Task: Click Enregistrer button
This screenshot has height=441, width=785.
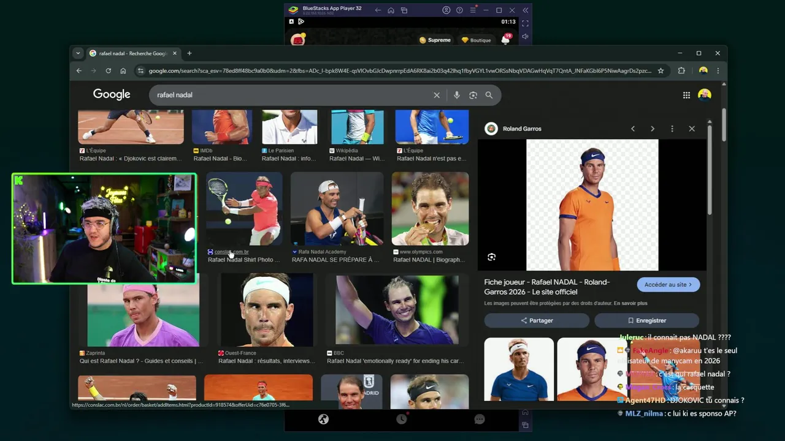Action: 646,320
